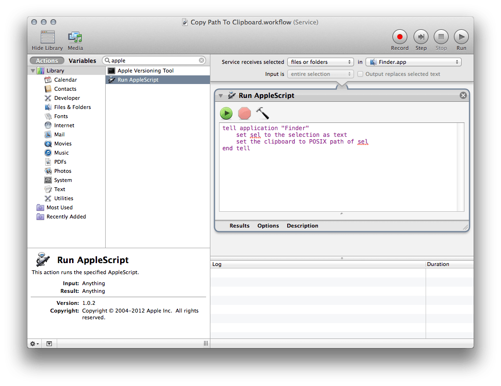Open the gear action menu at bottom left

tap(34, 344)
